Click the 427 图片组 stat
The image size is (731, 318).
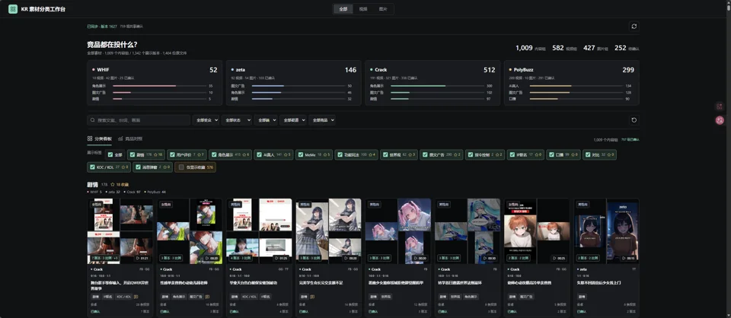point(595,48)
